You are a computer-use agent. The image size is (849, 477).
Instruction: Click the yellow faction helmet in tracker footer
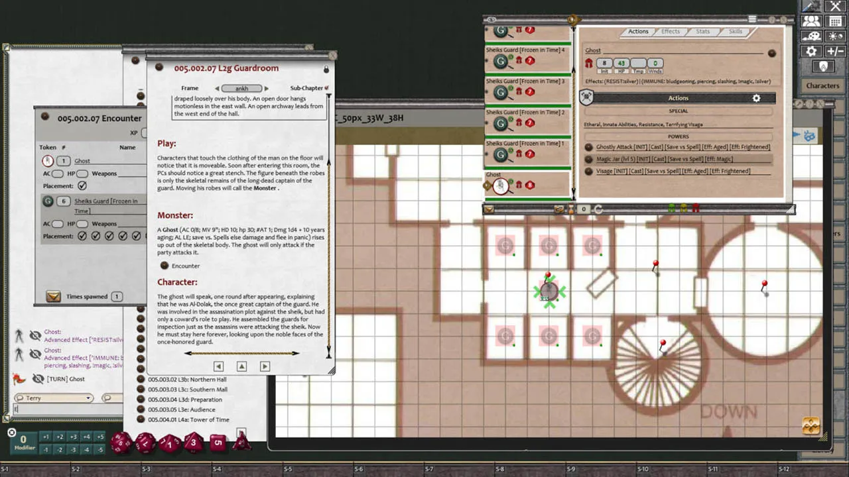click(x=683, y=209)
